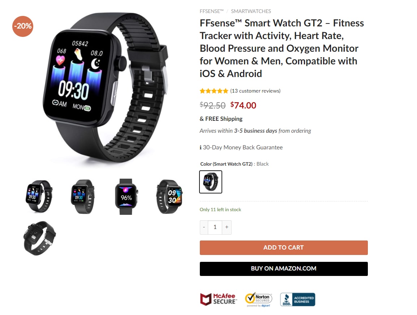The height and width of the screenshot is (315, 417).
Task: Select the thumbnail showing the watch back sensor
Action: (x=39, y=238)
